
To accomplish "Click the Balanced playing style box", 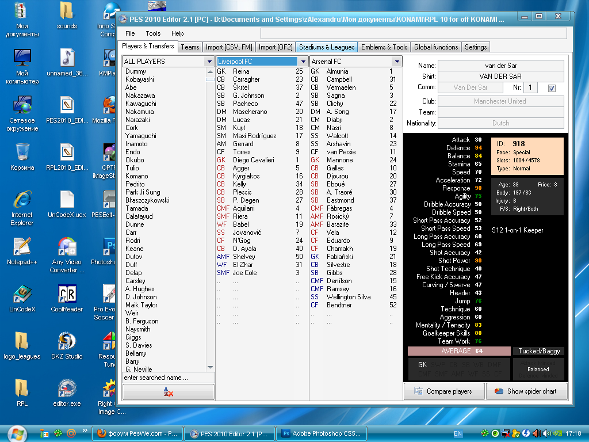I will 538,369.
